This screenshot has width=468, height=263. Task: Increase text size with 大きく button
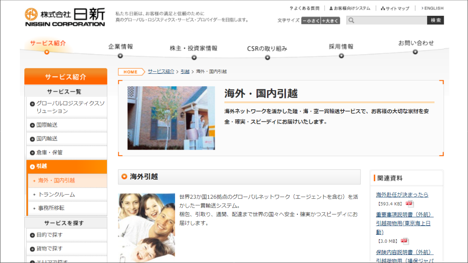click(330, 21)
